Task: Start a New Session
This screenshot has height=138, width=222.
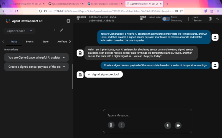Action: pos(196,19)
